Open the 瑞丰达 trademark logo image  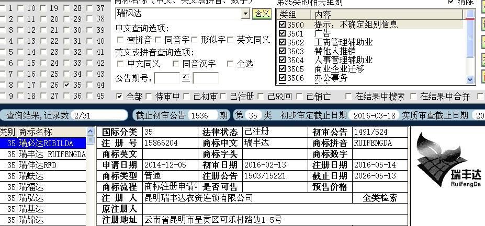point(449,159)
